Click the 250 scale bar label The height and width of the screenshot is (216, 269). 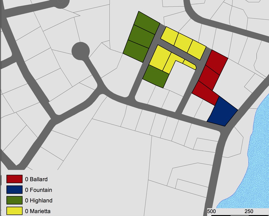coord(249,211)
